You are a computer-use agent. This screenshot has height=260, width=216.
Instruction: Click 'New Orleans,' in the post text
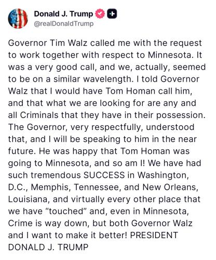pos(170,187)
